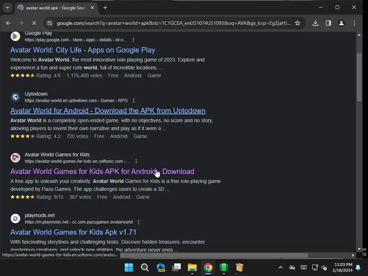Click the cloud sync tray icon
Viewport: 368px width, 276px height.
pos(292,267)
